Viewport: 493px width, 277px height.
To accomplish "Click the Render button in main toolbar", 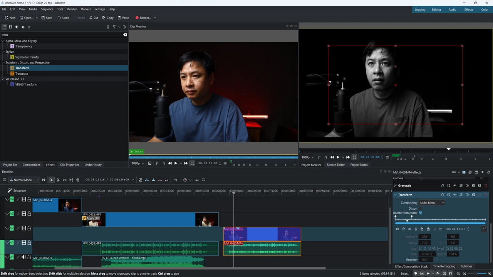I will tap(143, 18).
